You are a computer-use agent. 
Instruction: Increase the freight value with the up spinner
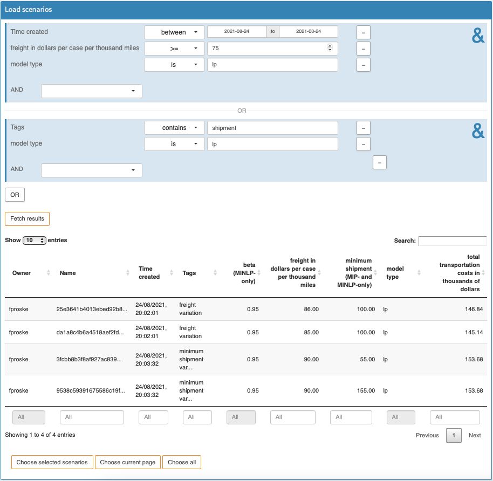329,46
